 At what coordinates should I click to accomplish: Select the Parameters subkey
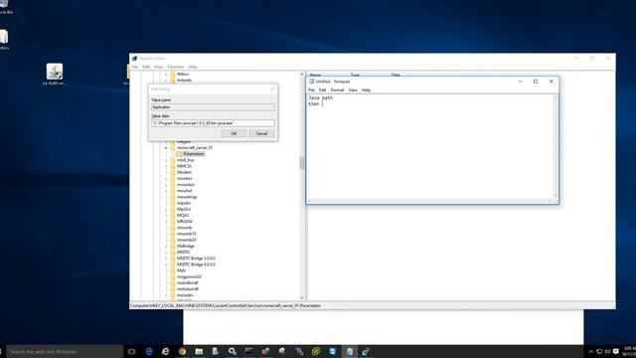(194, 154)
